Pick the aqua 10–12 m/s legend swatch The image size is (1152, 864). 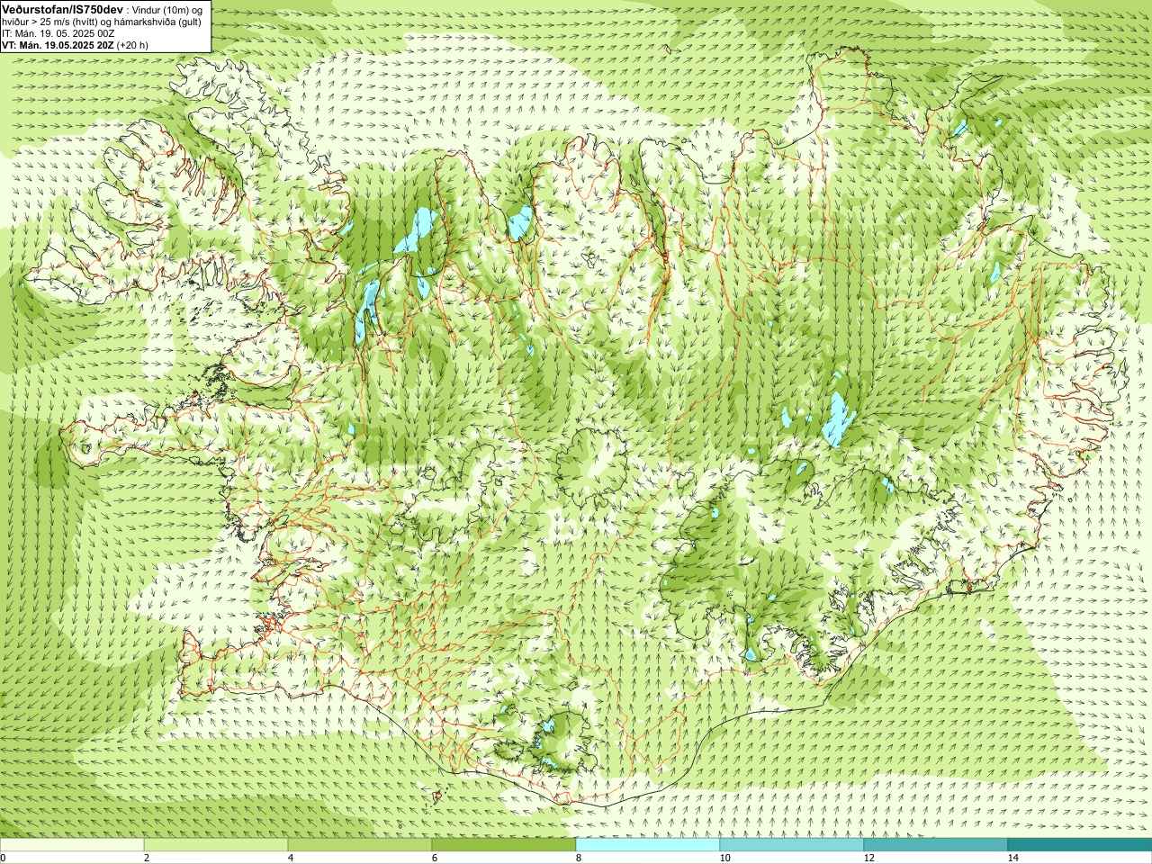[x=792, y=845]
